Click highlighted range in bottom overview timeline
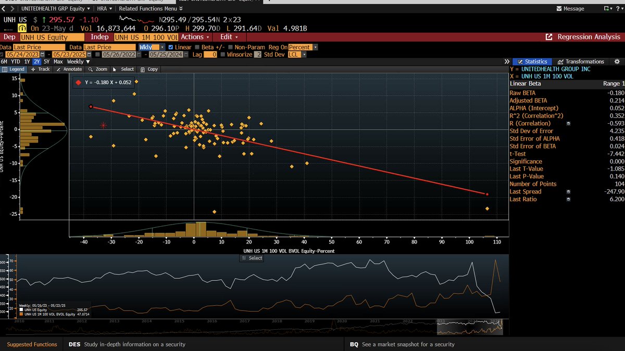Viewport: 625px width, 351px height. tap(470, 326)
